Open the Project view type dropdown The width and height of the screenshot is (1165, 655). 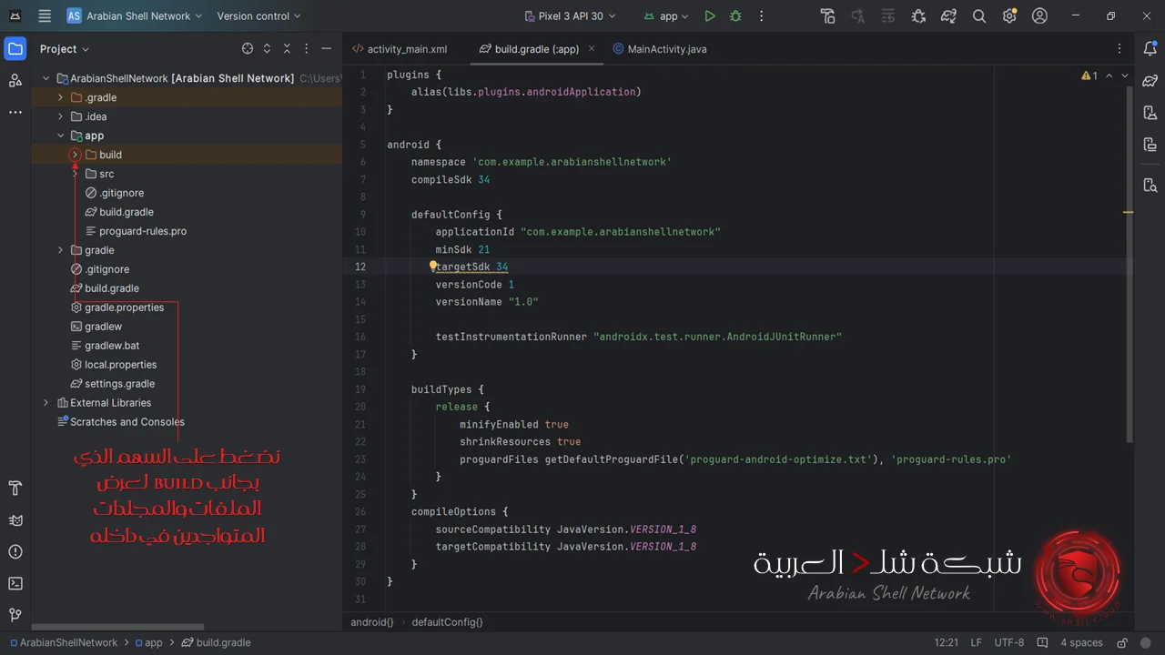click(x=65, y=49)
